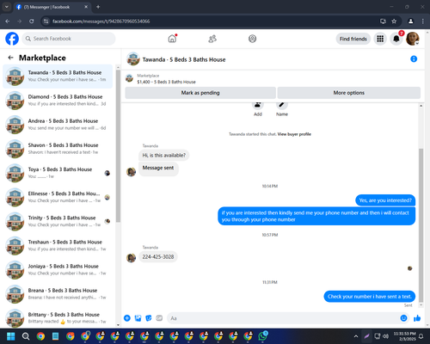The width and height of the screenshot is (430, 344).
Task: Click the Name edit pencil icon
Action: (x=282, y=105)
